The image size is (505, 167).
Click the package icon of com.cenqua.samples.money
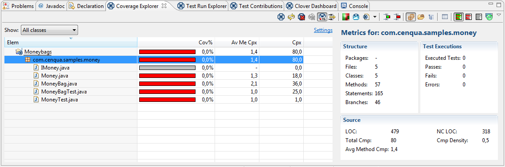point(27,59)
